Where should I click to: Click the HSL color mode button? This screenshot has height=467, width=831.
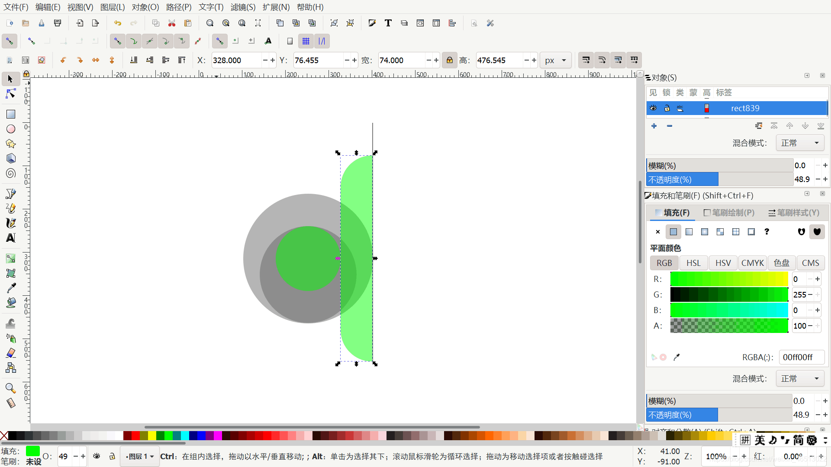(693, 263)
